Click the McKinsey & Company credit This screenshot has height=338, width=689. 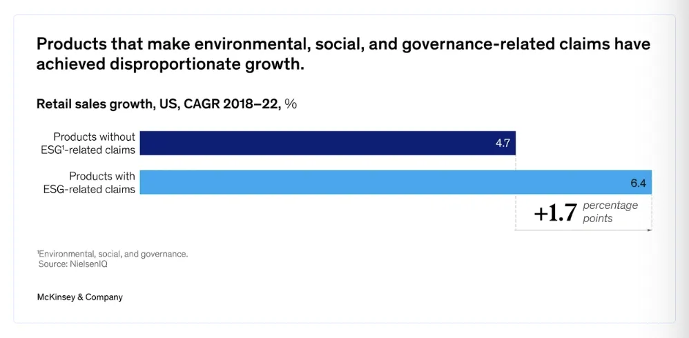[x=79, y=297]
